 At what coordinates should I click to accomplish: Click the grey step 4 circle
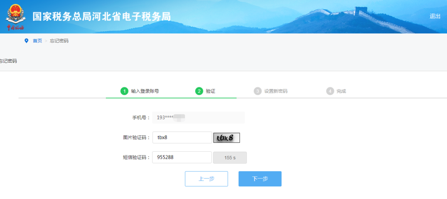pos(330,91)
